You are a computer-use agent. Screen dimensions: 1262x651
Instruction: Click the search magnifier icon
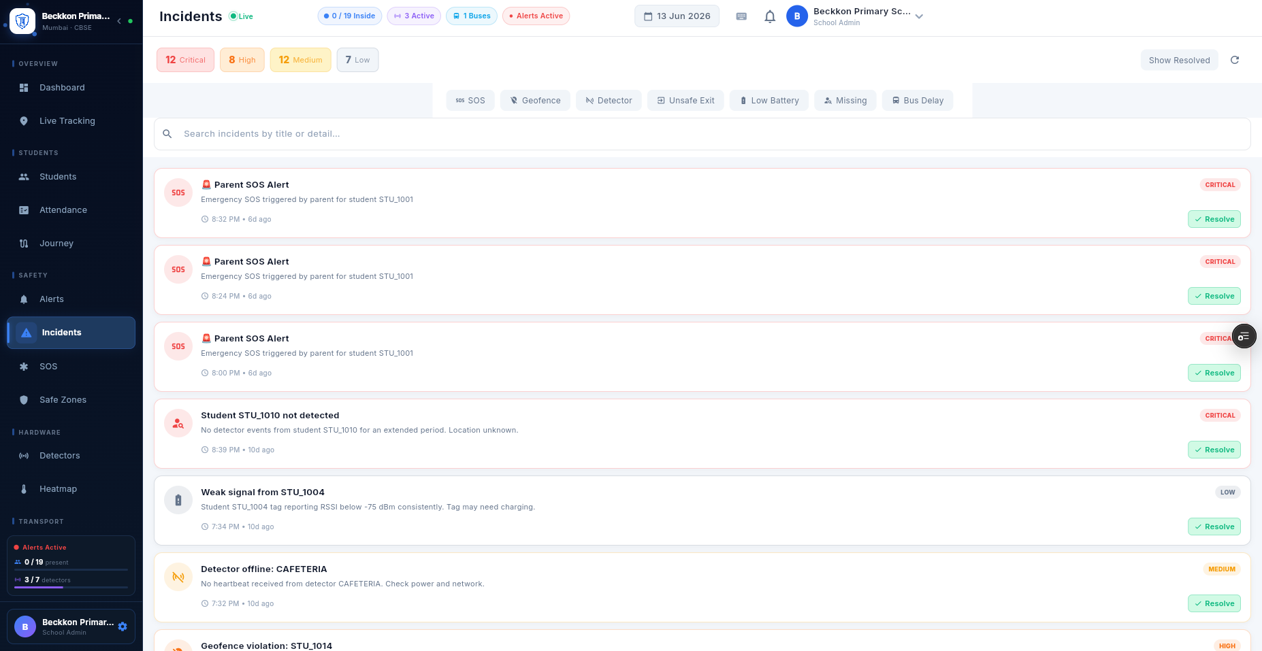pos(167,134)
